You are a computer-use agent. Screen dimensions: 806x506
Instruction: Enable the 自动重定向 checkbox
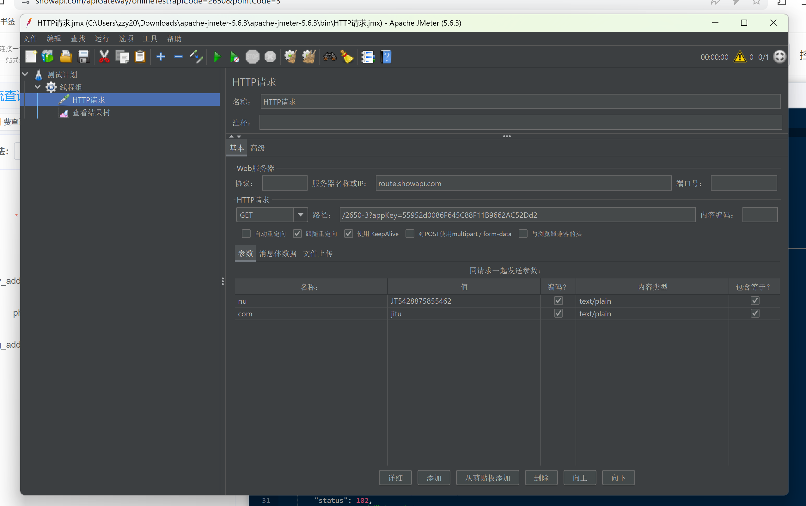[246, 234]
